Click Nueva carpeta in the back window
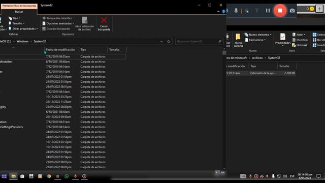This screenshot has height=183, width=325. pos(238,40)
